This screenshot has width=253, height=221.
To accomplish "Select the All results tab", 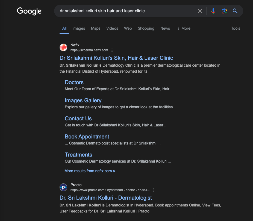I will click(64, 28).
